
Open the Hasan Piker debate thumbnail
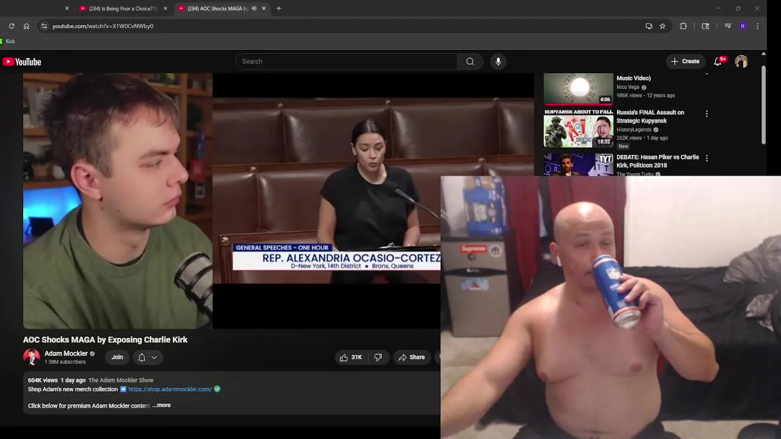[578, 164]
